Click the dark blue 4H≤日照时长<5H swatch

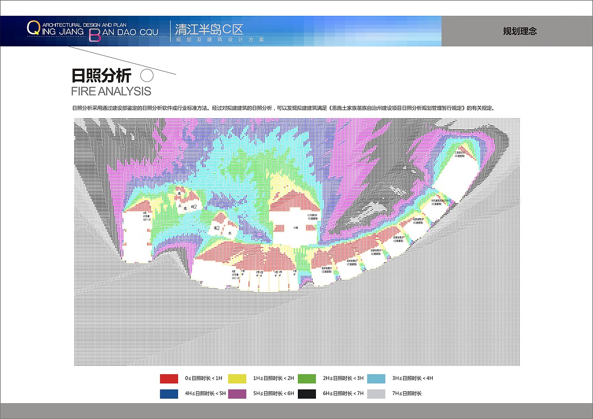click(169, 394)
